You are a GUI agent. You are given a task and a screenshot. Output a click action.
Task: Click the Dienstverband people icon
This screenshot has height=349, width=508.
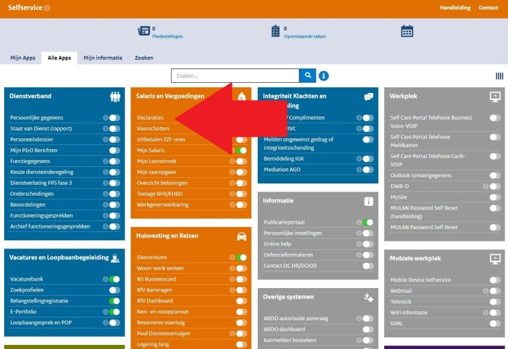tap(115, 96)
